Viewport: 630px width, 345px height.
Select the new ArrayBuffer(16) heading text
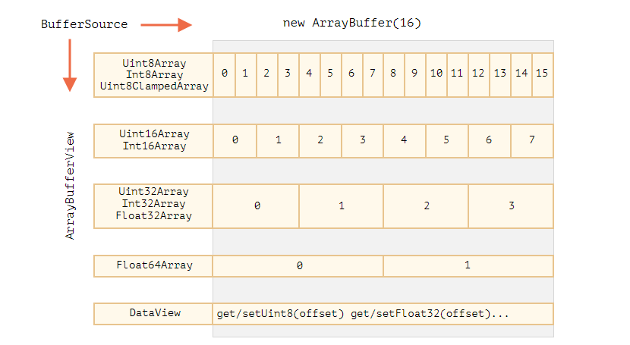pos(351,24)
